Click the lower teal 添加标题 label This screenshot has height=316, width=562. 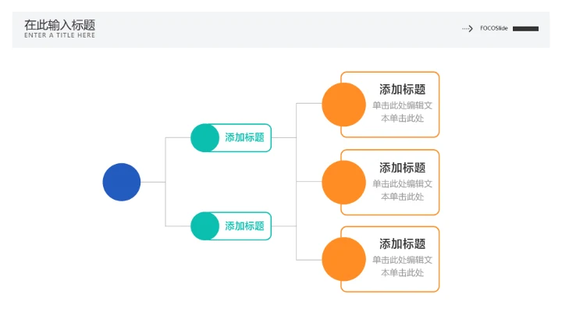244,225
